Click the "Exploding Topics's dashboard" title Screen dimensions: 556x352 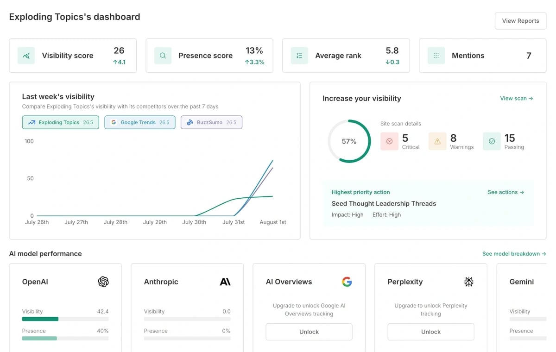pos(75,17)
